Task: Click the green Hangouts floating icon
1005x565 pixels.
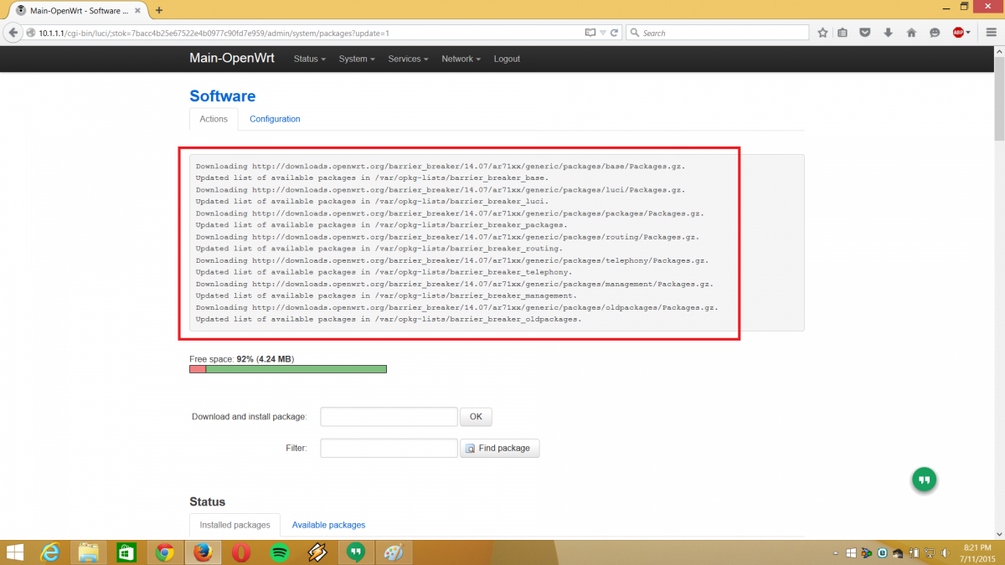Action: [924, 480]
